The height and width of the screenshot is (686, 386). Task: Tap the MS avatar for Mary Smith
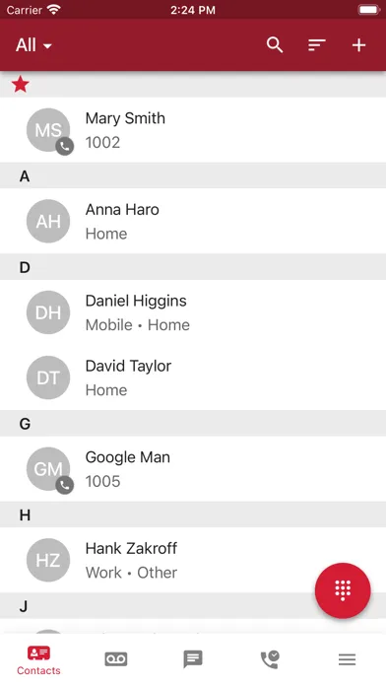tap(49, 131)
